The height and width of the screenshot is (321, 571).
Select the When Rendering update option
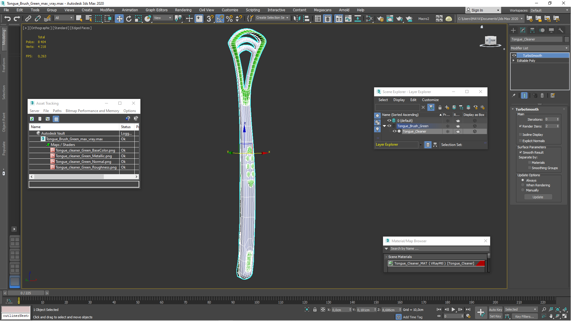click(x=523, y=185)
